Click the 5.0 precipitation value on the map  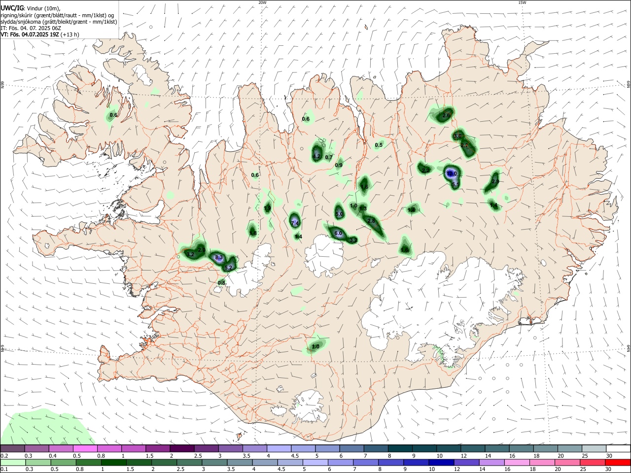[x=339, y=214]
